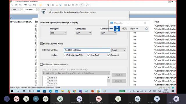The image size is (186, 104).
Task: Click the stretch guest display icon
Action: [x=87, y=5]
